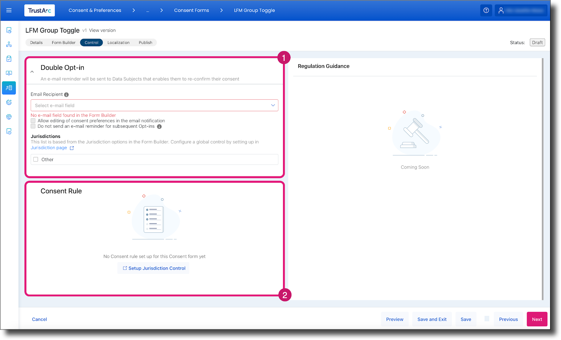Open the data mapping hierarchy icon in sidebar

point(9,44)
